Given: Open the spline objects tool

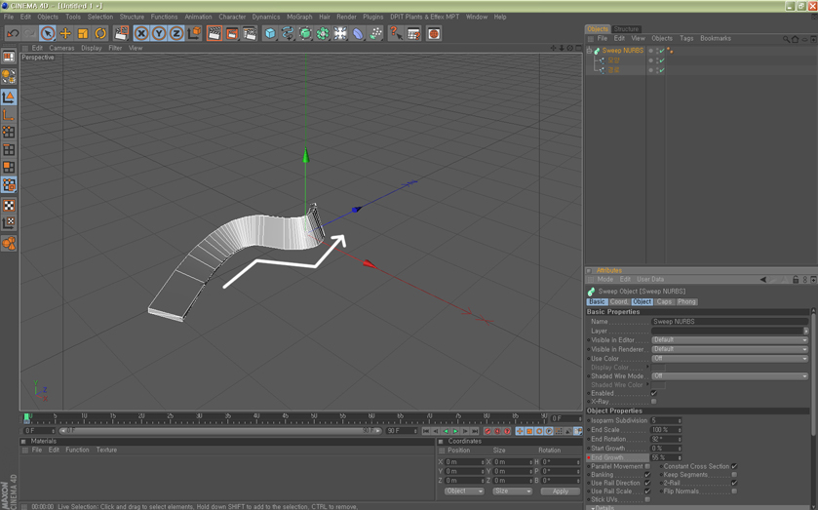Looking at the screenshot, I should coord(288,33).
